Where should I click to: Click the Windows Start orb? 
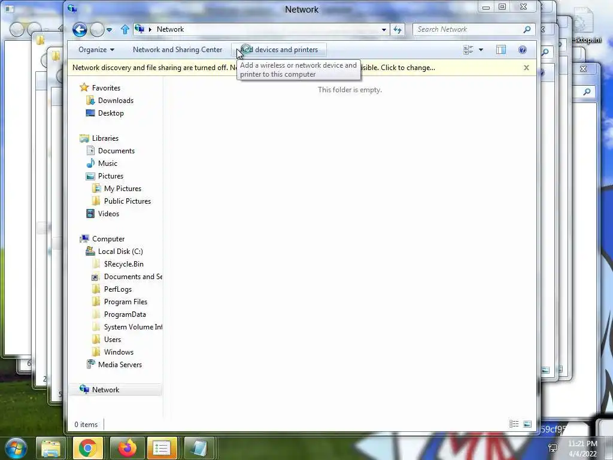pyautogui.click(x=15, y=448)
